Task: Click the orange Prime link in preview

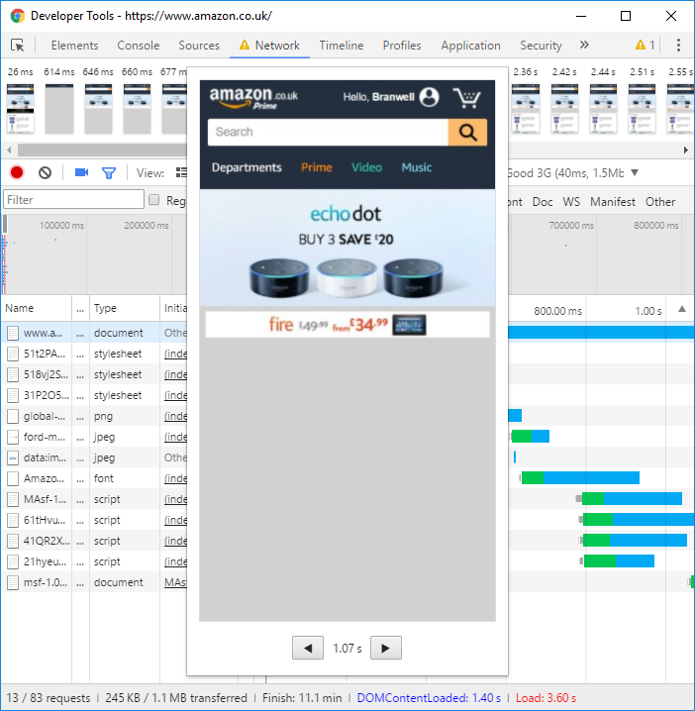Action: pyautogui.click(x=317, y=167)
